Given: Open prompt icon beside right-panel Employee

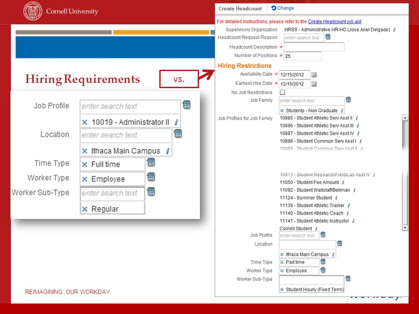Looking at the screenshot, I should [323, 270].
